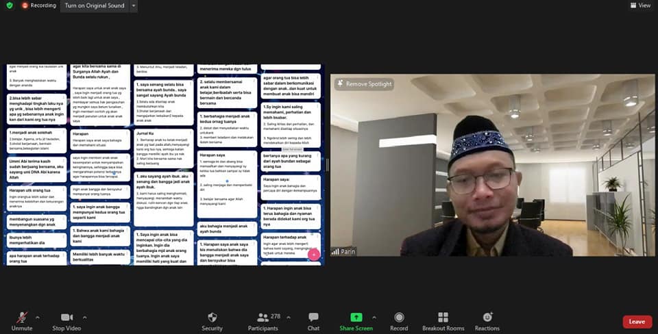Expand the arrow next to Share Screen
The width and height of the screenshot is (658, 334).
374,317
